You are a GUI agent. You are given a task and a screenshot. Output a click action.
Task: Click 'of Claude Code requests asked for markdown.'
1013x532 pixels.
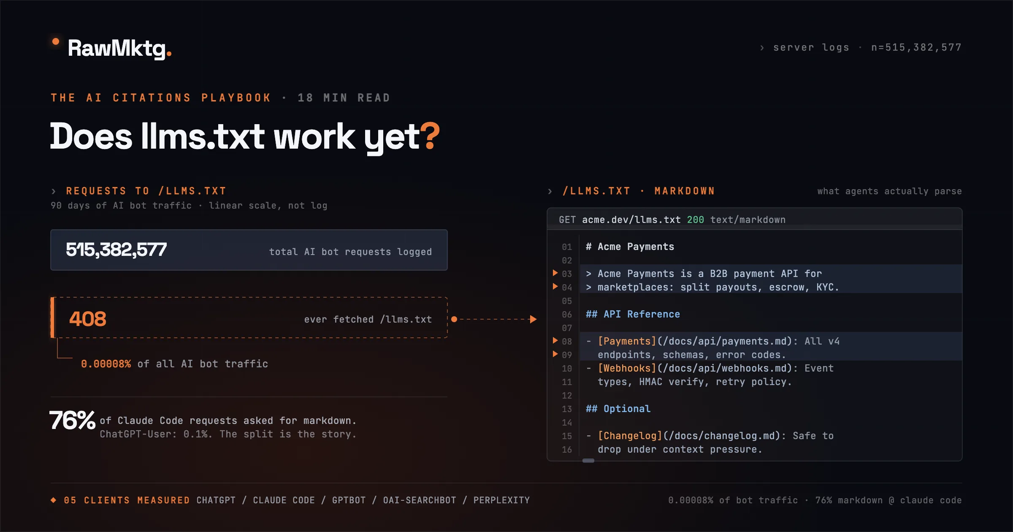[x=228, y=421]
